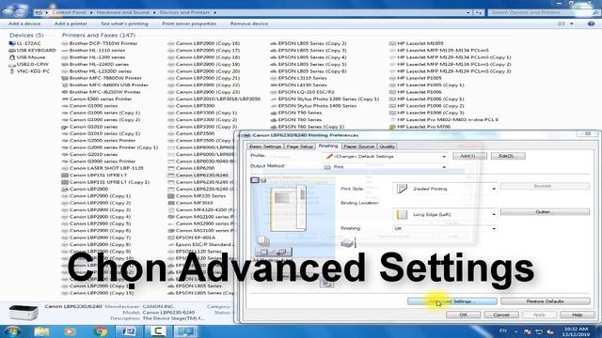This screenshot has height=338, width=602.
Task: Switch to the Quality tab
Action: [x=387, y=146]
